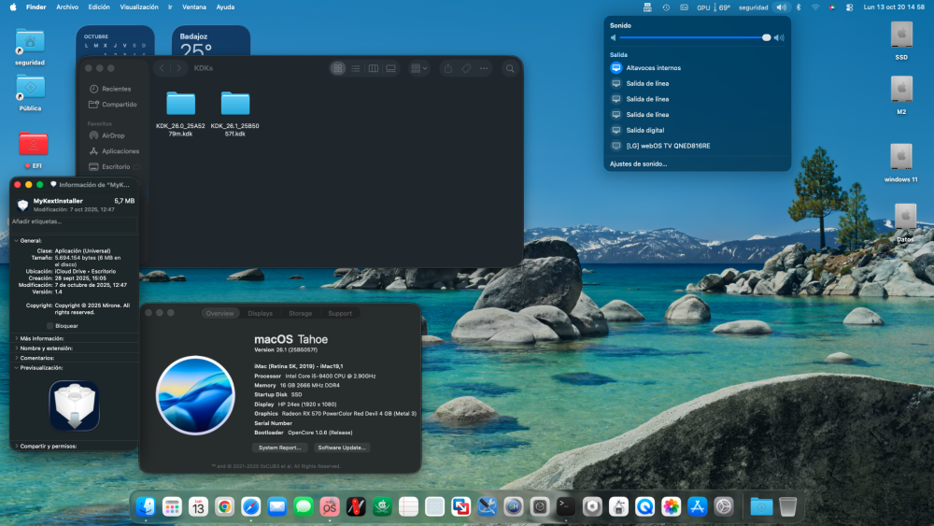Image resolution: width=934 pixels, height=526 pixels.
Task: Open the Archivo menu
Action: click(x=67, y=7)
